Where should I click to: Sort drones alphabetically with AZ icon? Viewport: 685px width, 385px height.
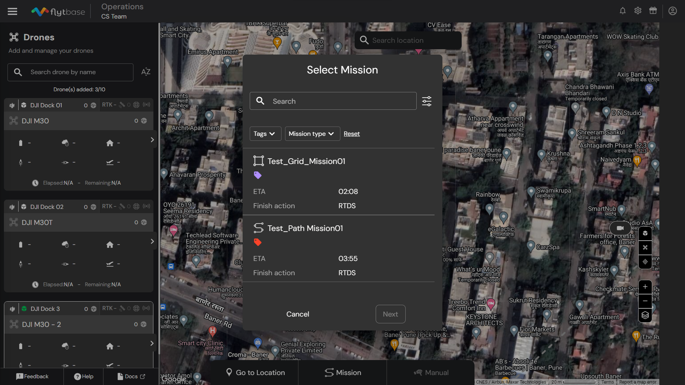pos(146,72)
